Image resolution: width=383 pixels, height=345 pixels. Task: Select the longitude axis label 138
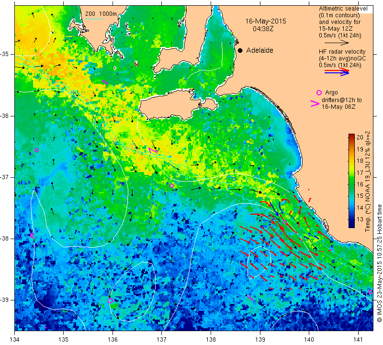tap(211, 340)
